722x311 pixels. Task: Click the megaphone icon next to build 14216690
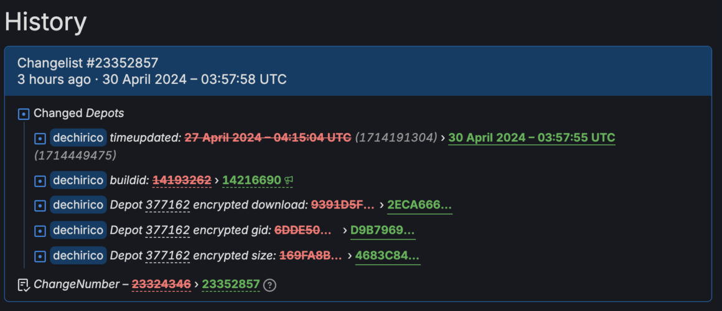pos(288,180)
